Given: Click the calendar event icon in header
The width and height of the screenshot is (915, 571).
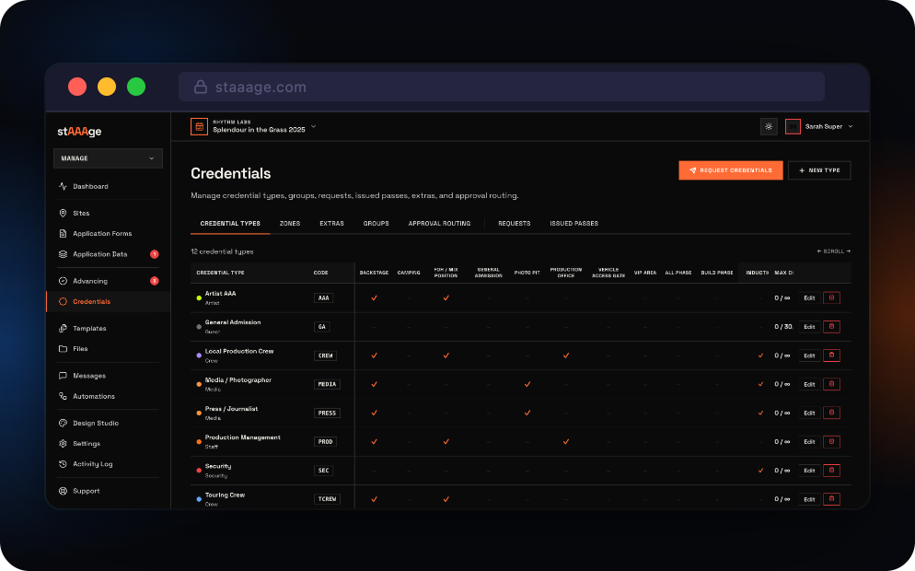Looking at the screenshot, I should pyautogui.click(x=199, y=126).
